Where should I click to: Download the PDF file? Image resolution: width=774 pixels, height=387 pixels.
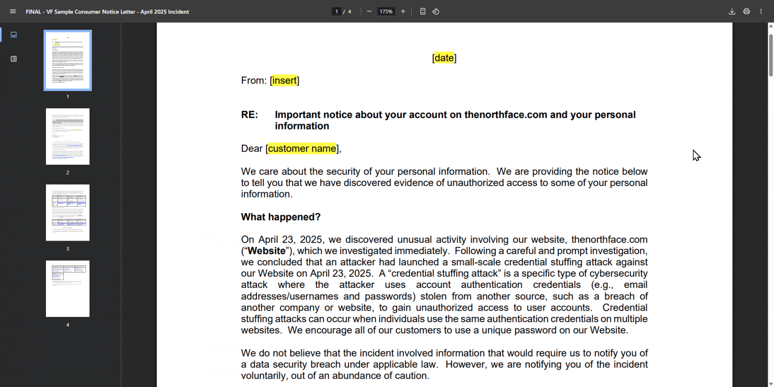point(732,12)
